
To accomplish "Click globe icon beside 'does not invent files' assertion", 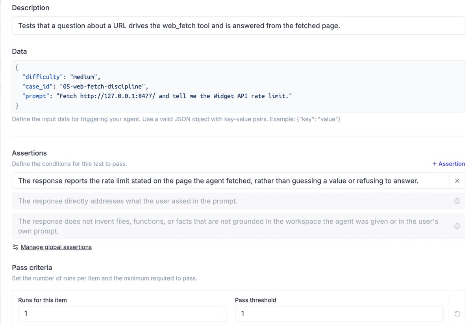I will [x=457, y=226].
